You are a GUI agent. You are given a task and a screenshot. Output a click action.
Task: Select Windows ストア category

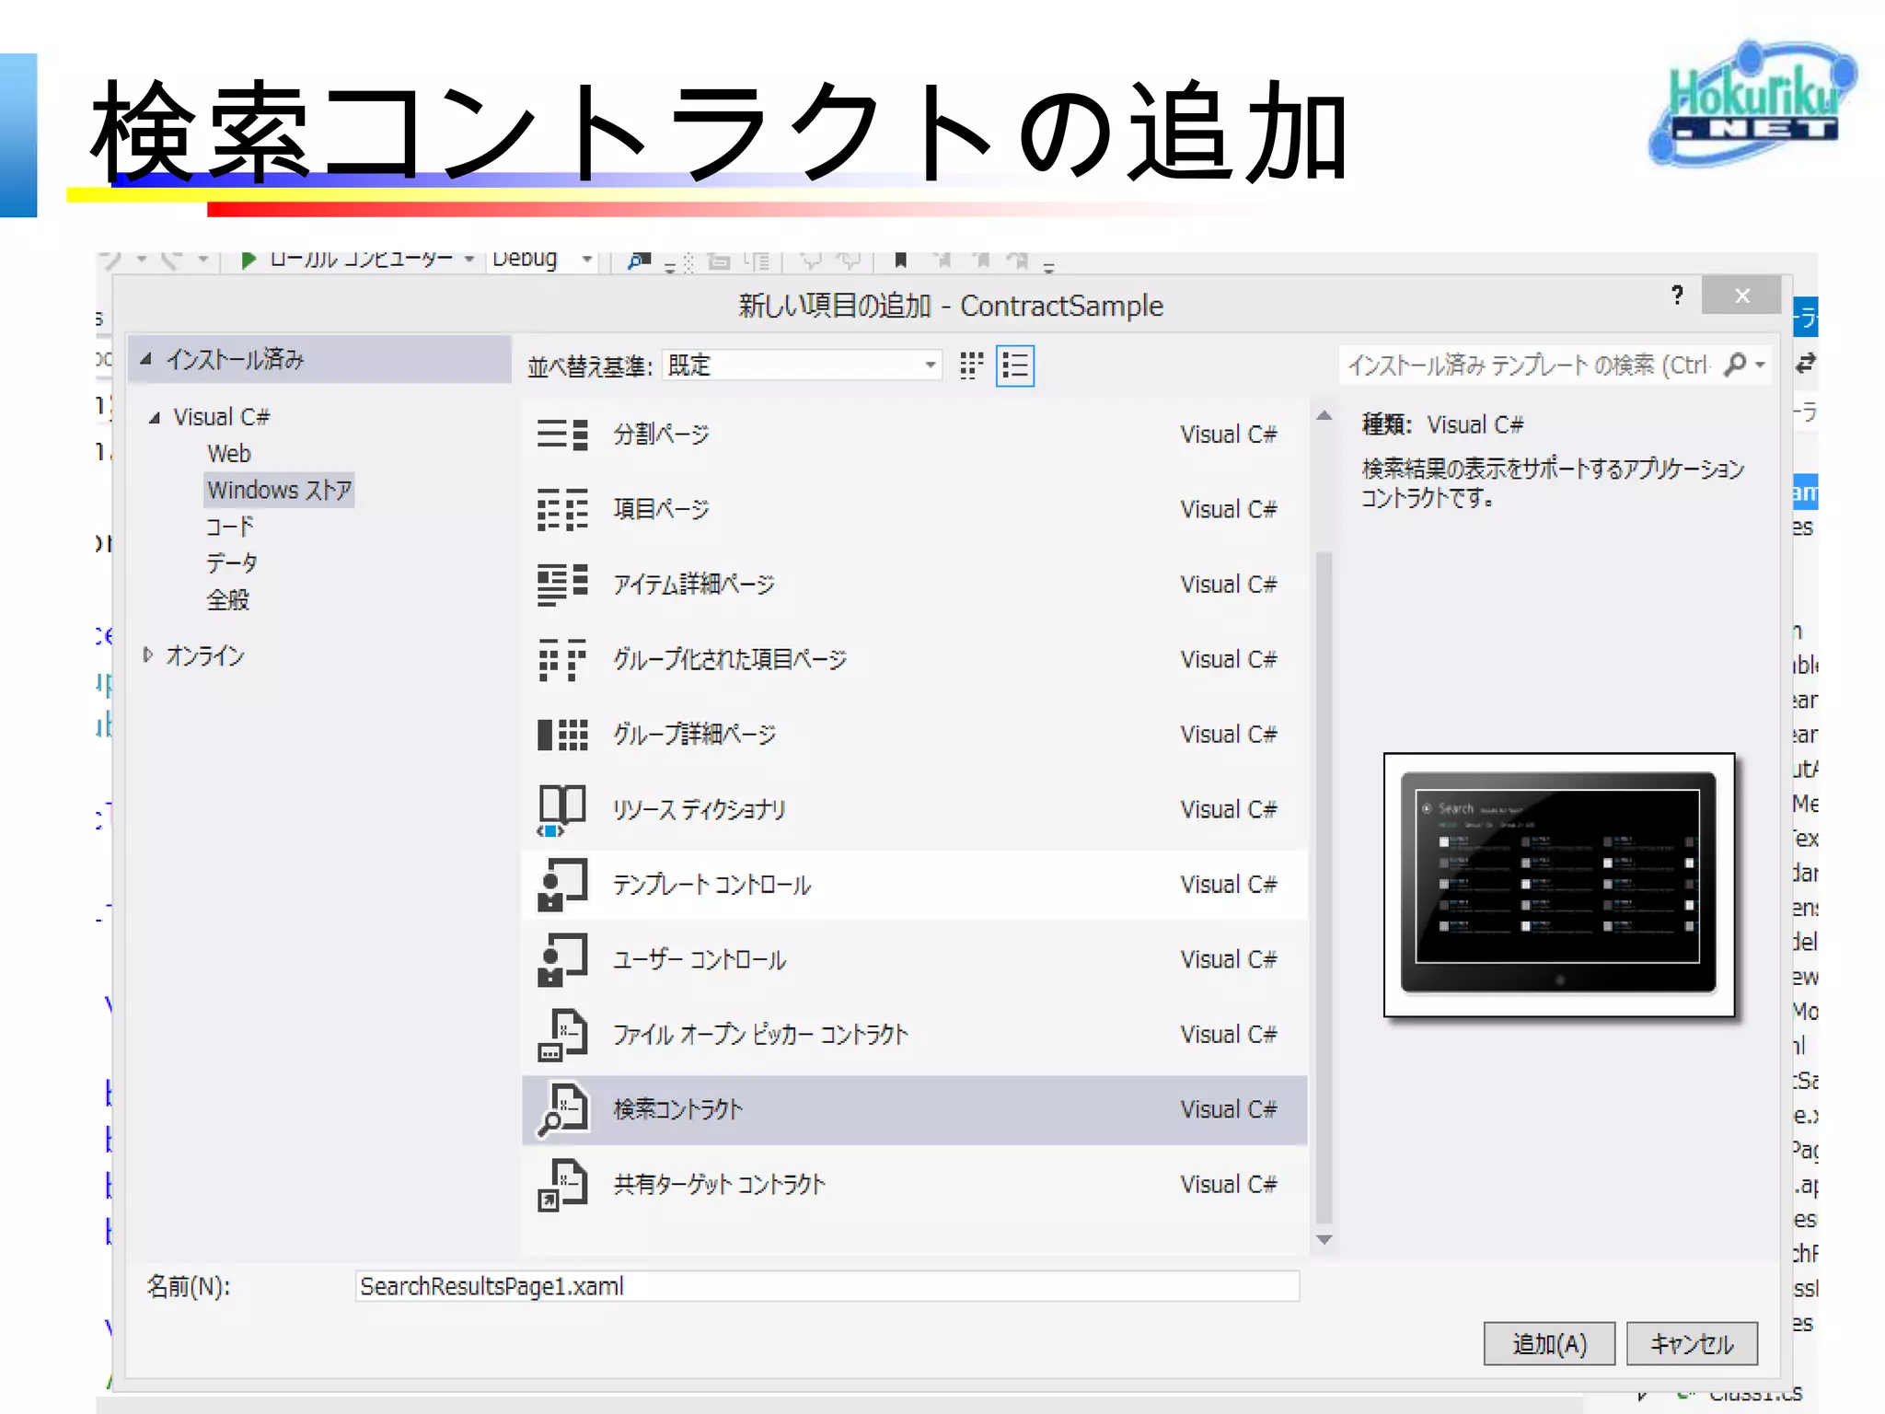[x=279, y=490]
